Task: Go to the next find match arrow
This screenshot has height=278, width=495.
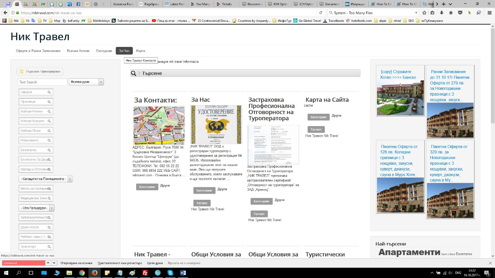Action: click(54, 263)
